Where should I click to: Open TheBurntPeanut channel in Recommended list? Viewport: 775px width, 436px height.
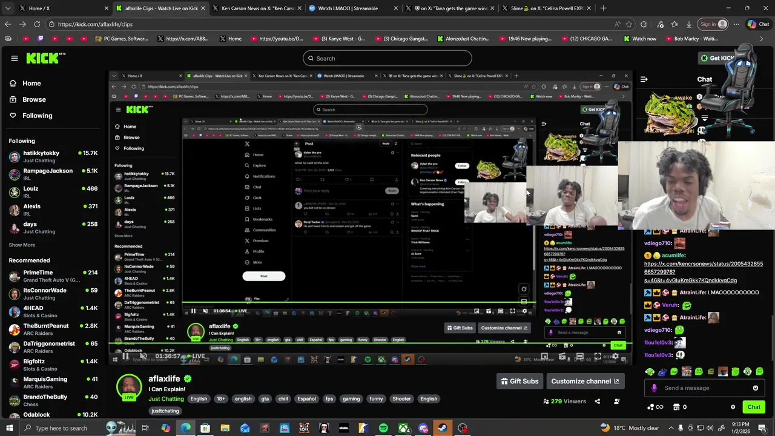pyautogui.click(x=53, y=329)
